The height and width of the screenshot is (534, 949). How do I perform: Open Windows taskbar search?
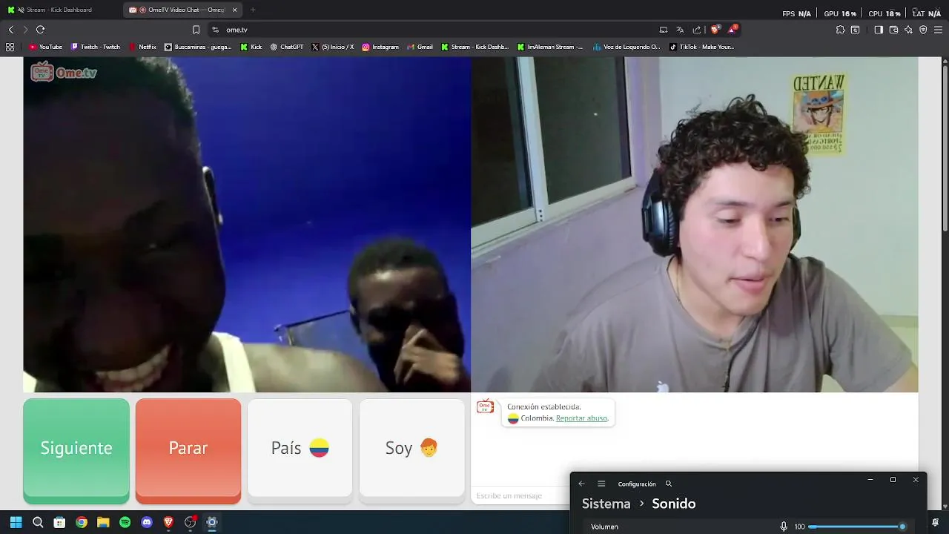38,522
